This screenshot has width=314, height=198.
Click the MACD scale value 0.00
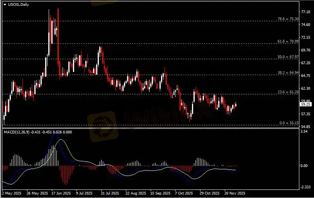coord(304,166)
